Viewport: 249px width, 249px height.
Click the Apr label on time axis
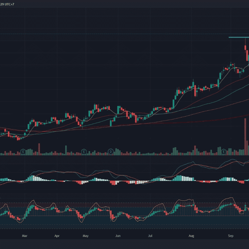(57, 236)
